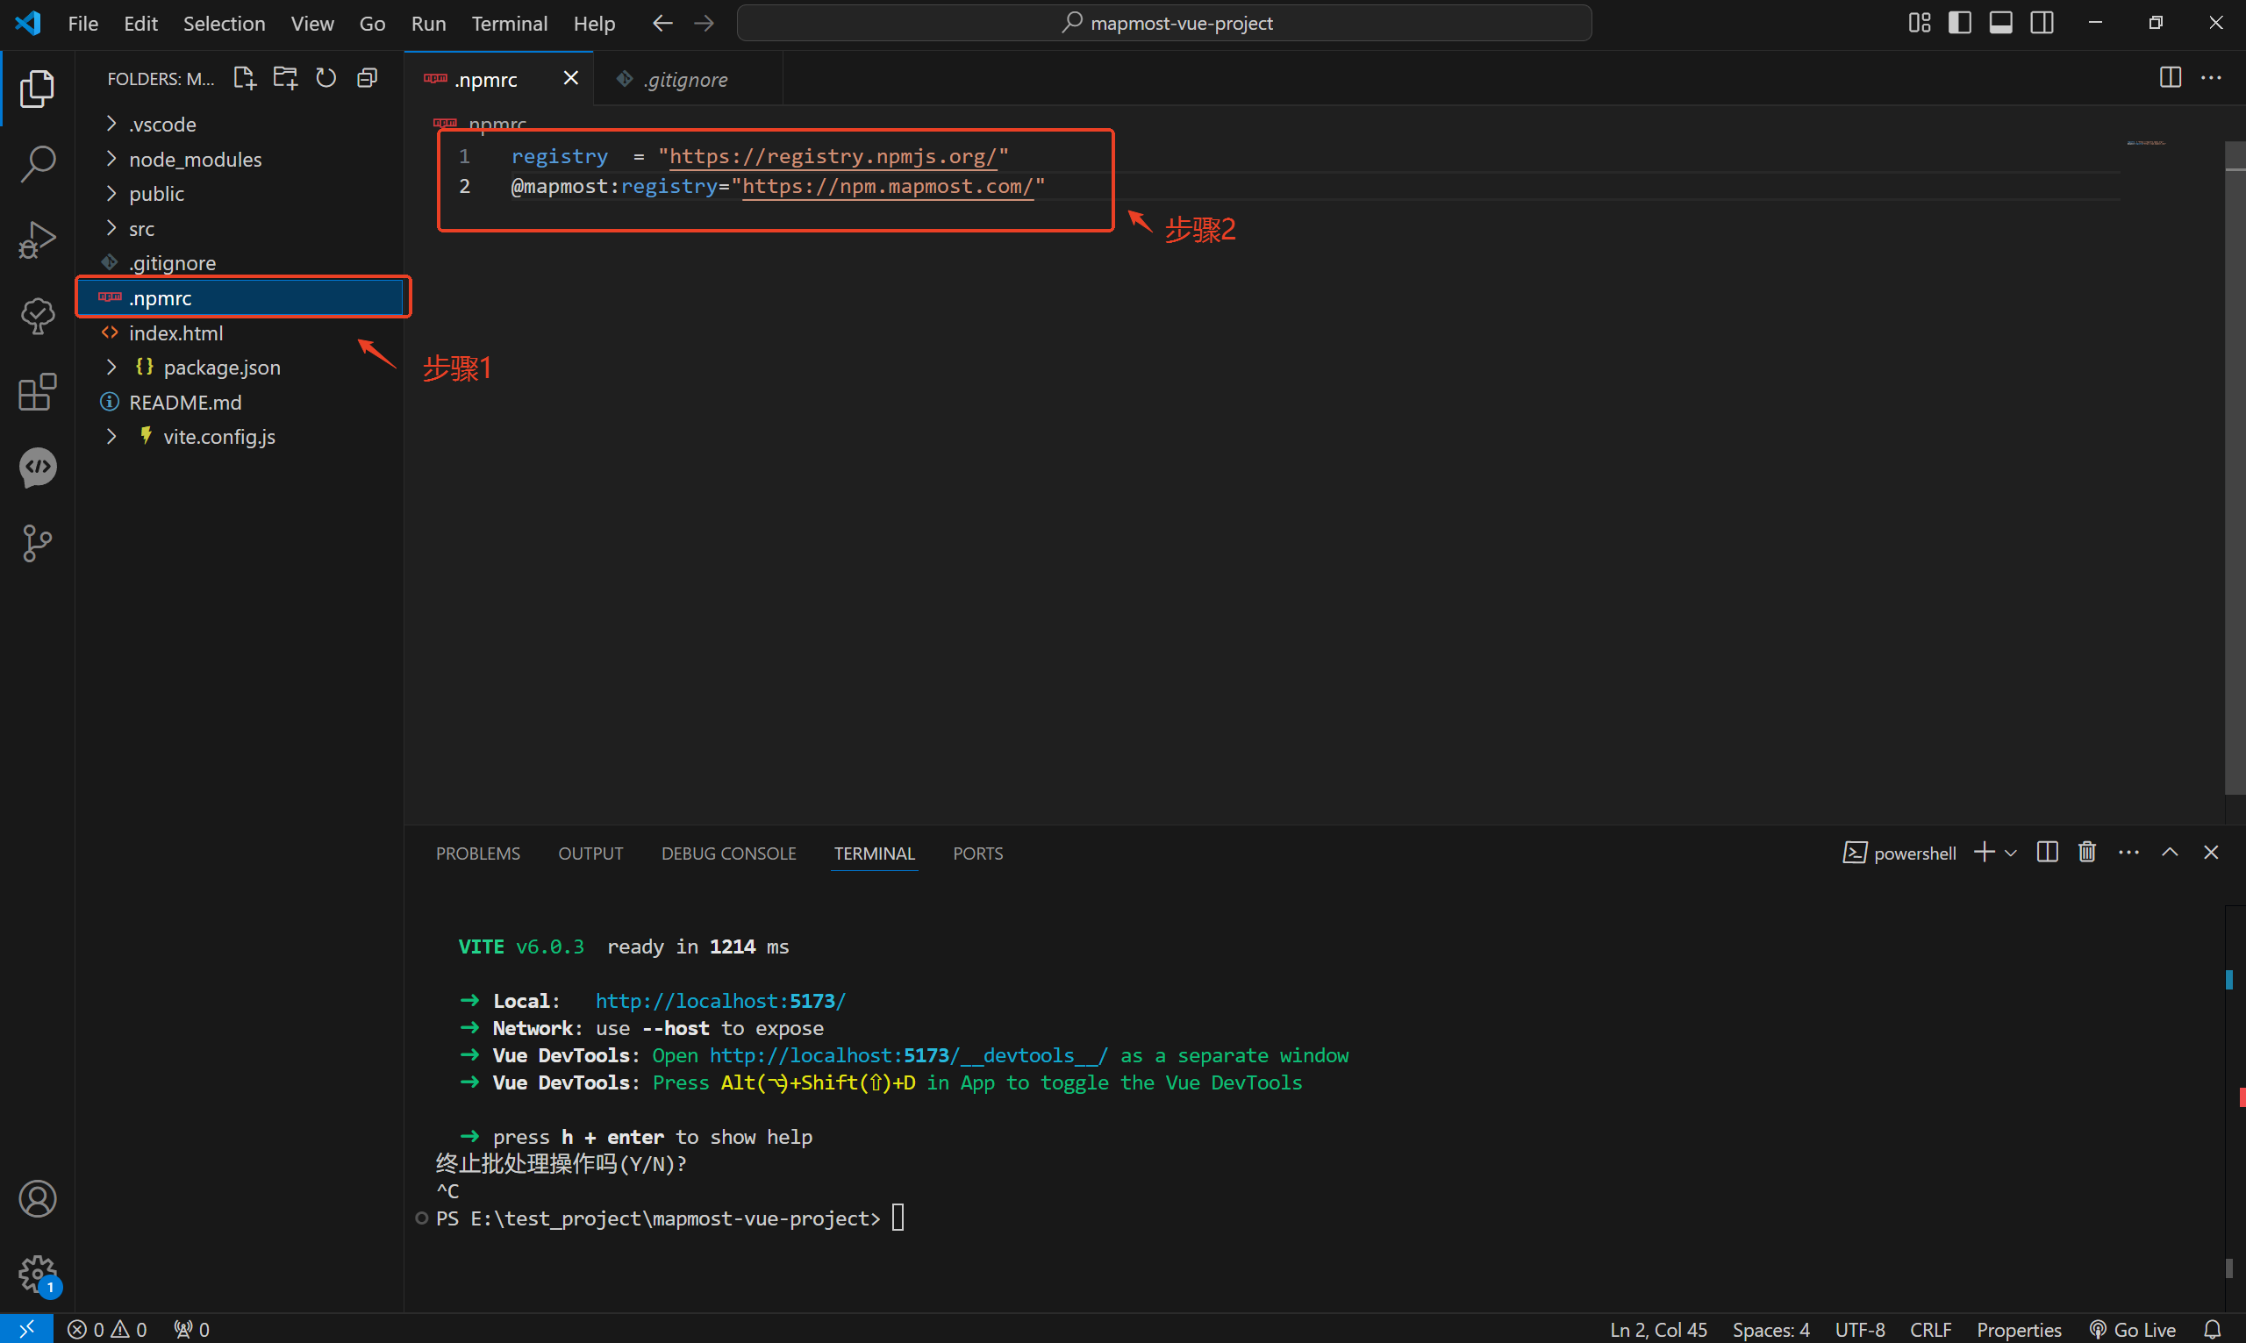Click Go Live in status bar

point(2132,1330)
